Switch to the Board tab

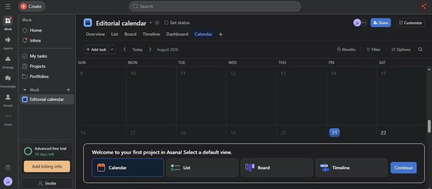pos(130,34)
